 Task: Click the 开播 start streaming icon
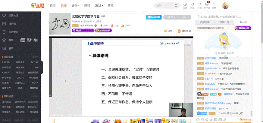point(199,5)
